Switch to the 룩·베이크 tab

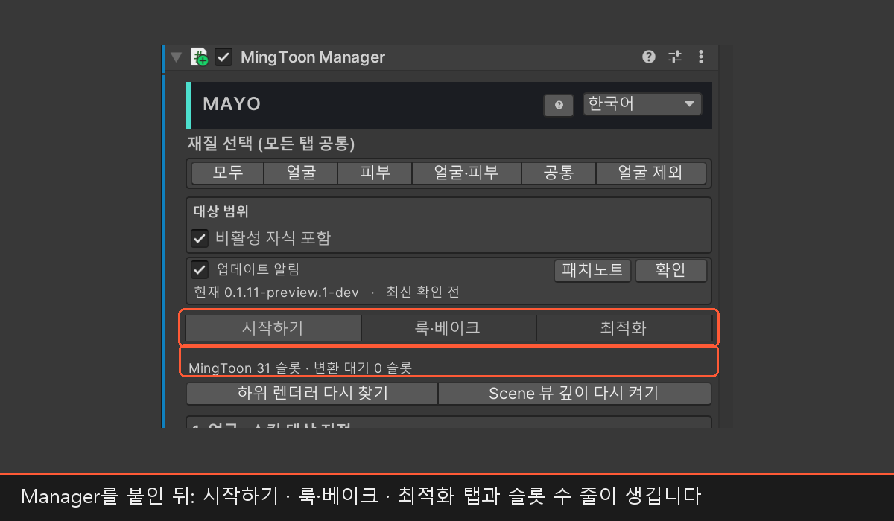(448, 327)
